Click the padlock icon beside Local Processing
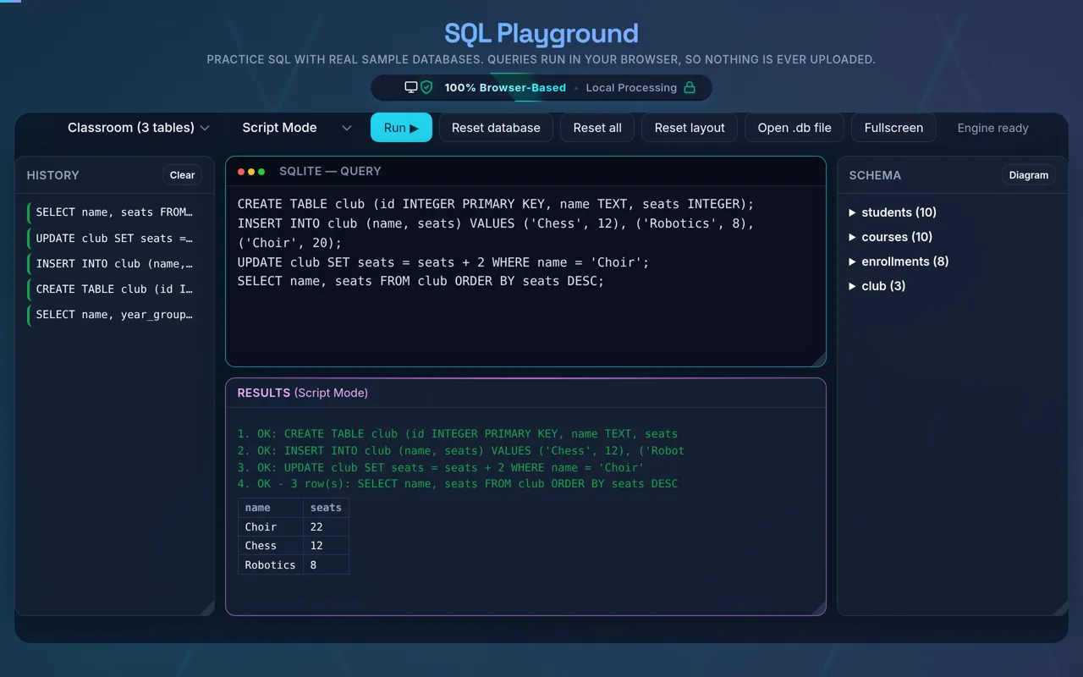The height and width of the screenshot is (677, 1083). [x=690, y=87]
